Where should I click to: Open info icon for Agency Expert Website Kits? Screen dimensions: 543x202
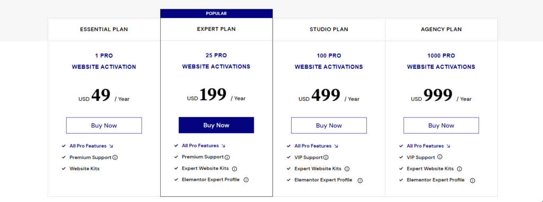pos(460,169)
